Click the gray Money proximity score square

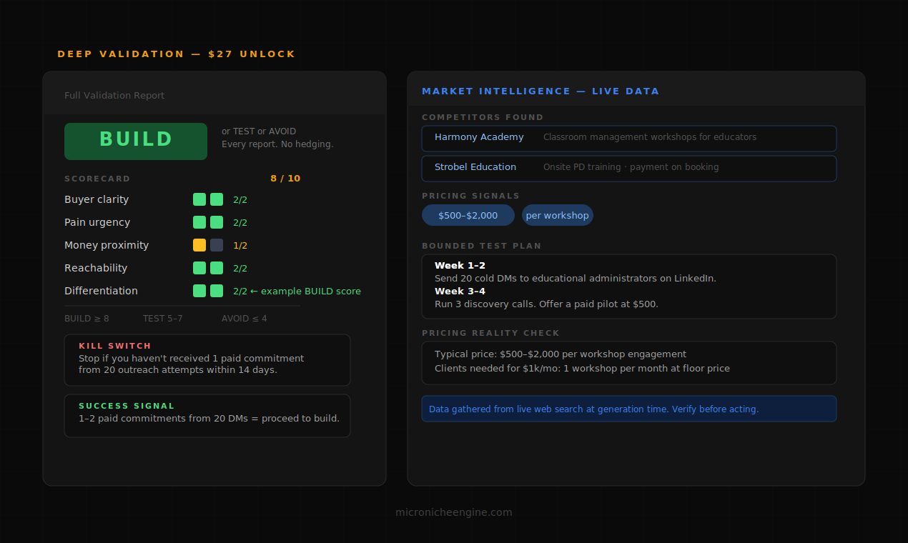point(217,245)
